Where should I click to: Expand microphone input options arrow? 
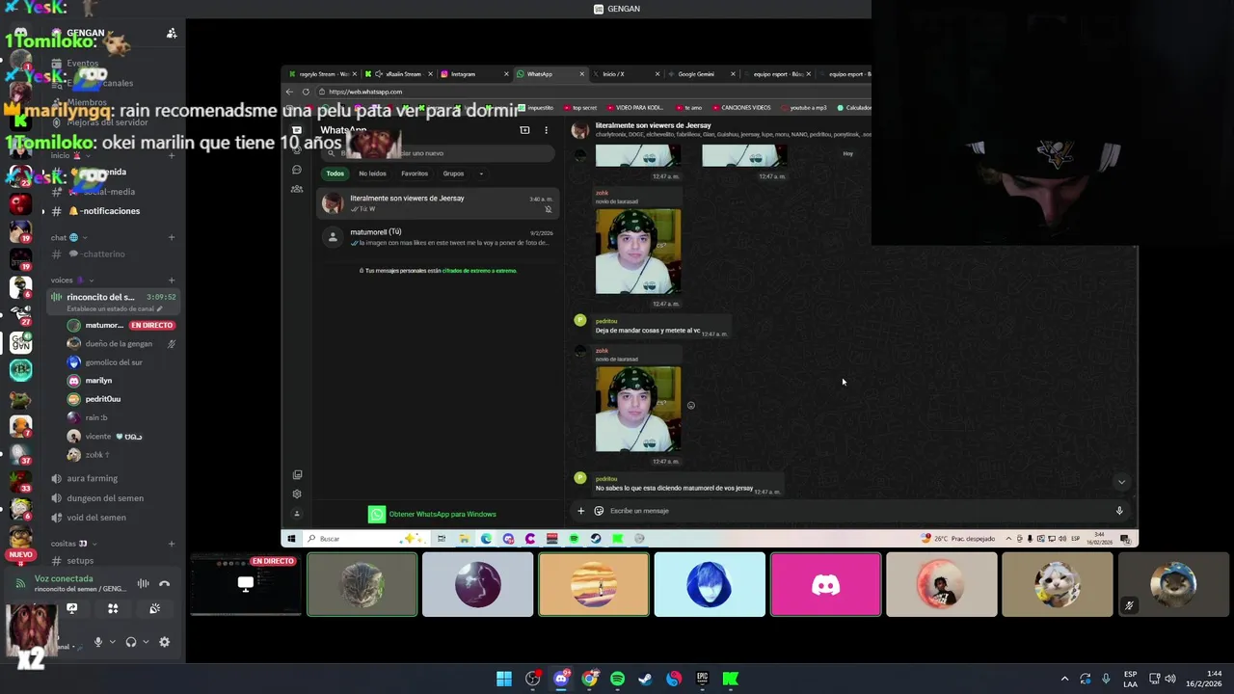click(x=112, y=642)
